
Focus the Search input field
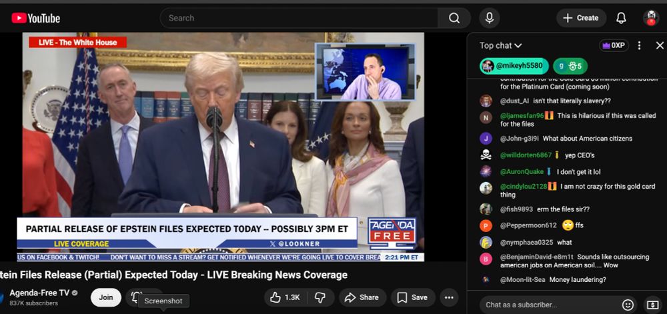299,18
